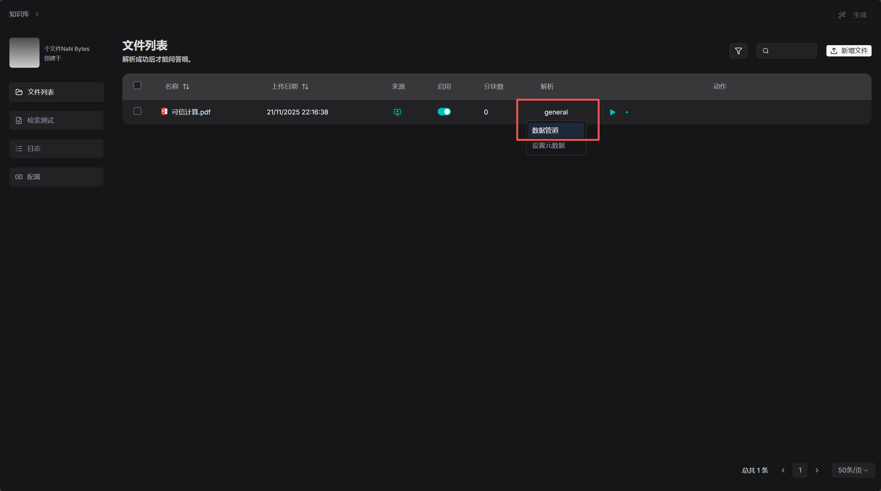Click the 新增文件 upload button
The height and width of the screenshot is (491, 881).
tap(849, 50)
